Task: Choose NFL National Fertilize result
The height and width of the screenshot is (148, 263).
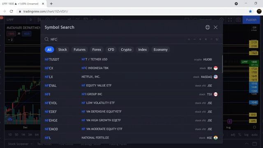Action: pyautogui.click(x=131, y=138)
